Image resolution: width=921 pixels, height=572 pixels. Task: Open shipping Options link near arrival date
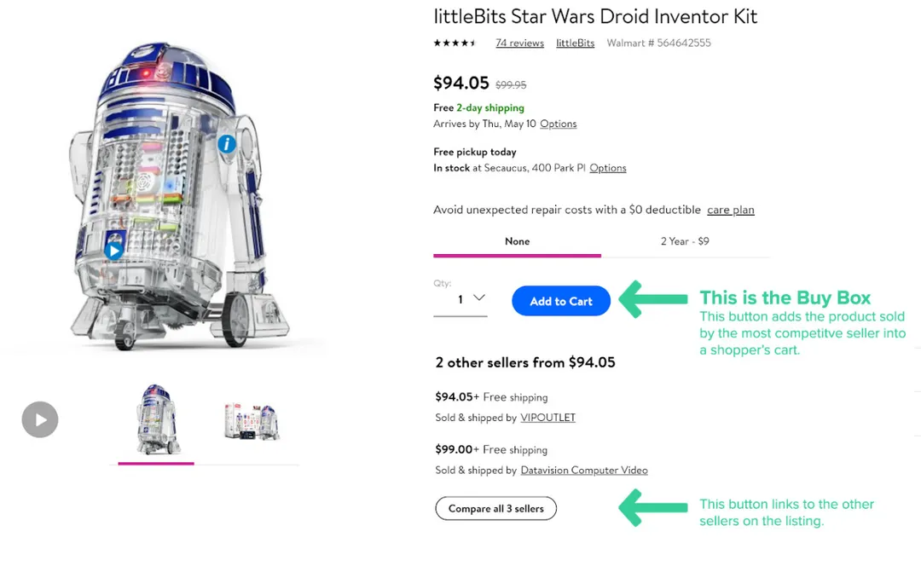(x=558, y=124)
